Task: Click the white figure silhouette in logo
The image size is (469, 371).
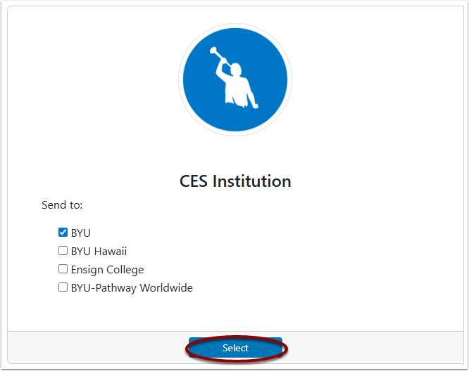Action: point(237,85)
